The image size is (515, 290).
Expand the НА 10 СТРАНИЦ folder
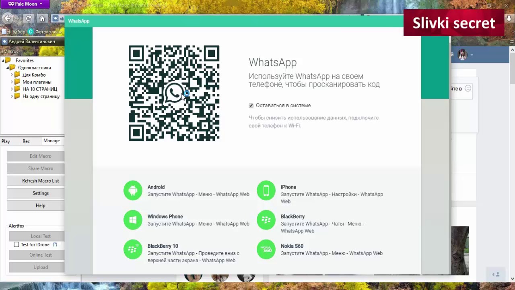12,89
